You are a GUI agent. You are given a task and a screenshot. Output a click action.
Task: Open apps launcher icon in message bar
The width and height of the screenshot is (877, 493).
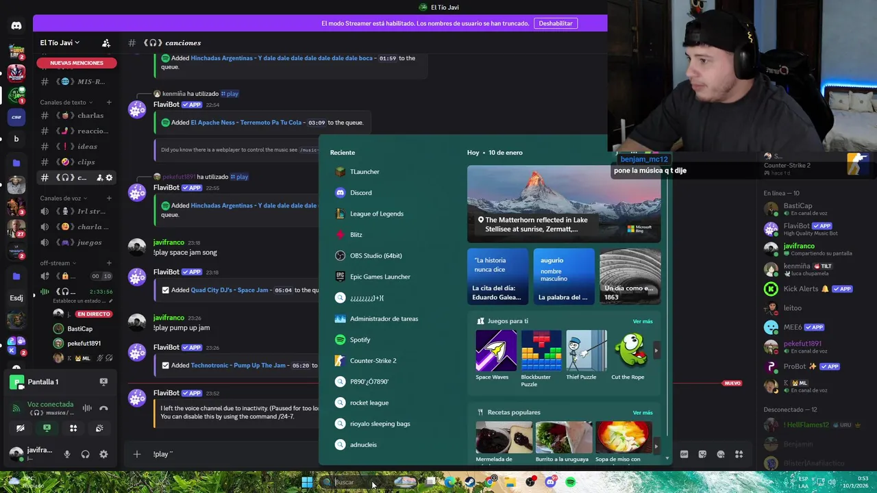click(x=739, y=454)
